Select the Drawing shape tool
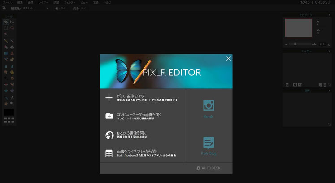335x183 pixels. click(x=12, y=59)
